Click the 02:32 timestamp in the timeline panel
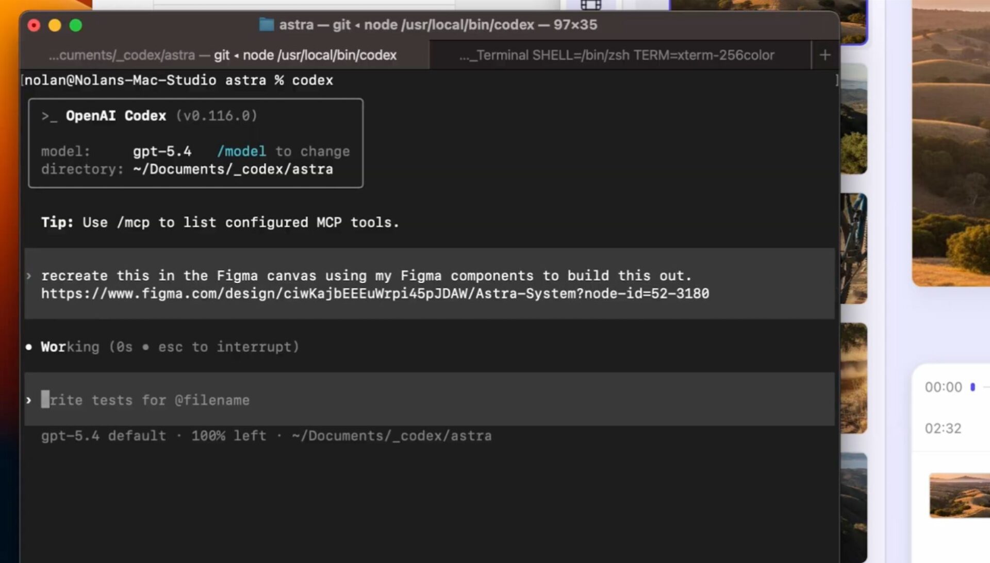This screenshot has width=990, height=563. [944, 428]
